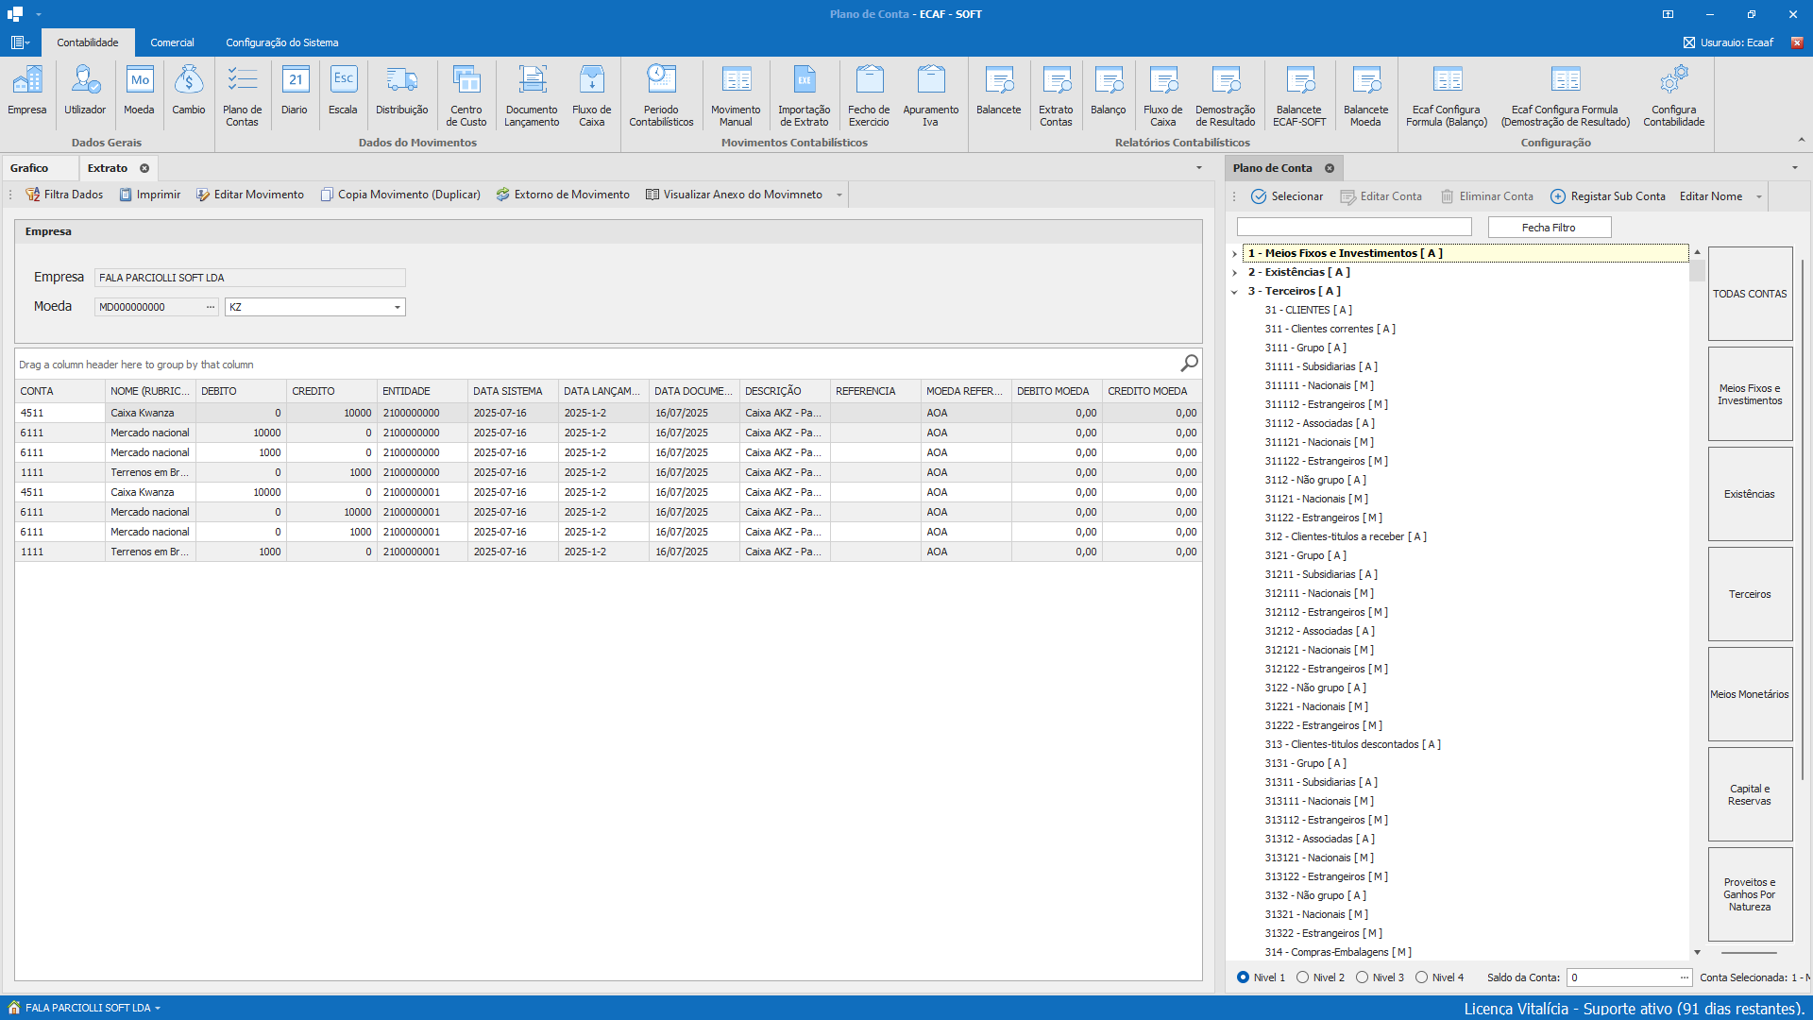
Task: Select the Nivel 2 radio button
Action: [1303, 977]
